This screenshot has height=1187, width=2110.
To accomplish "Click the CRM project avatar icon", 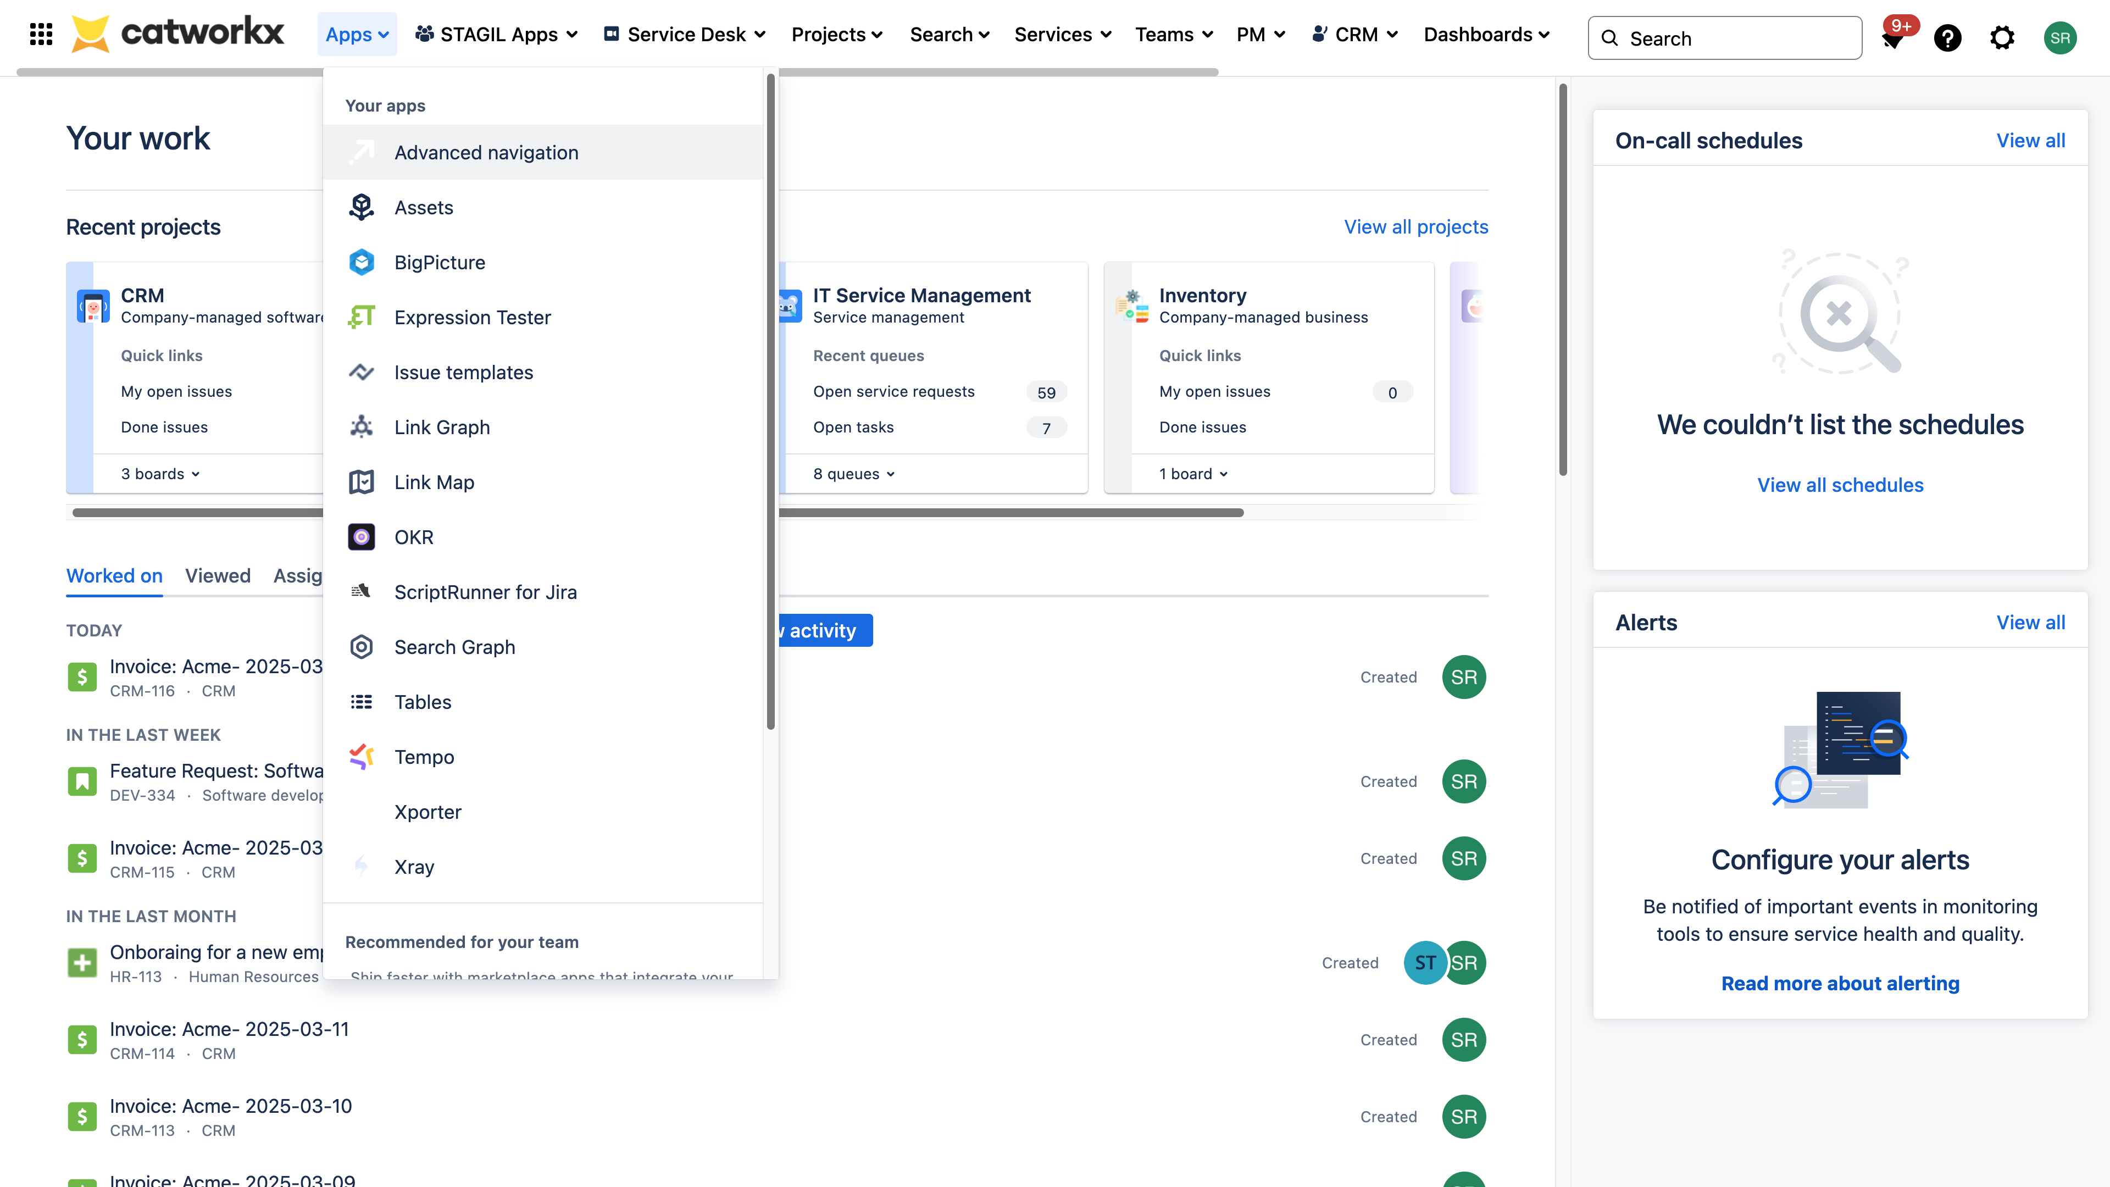I will point(93,307).
